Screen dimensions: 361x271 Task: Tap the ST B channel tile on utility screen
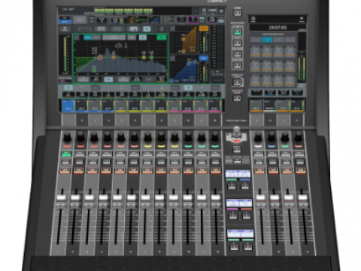[297, 105]
